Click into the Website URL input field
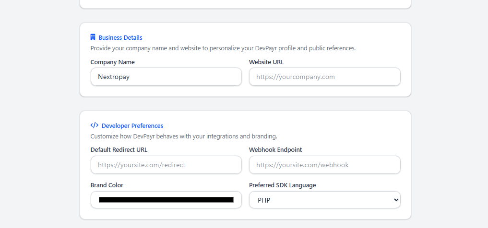Viewport: 488px width, 228px height. pyautogui.click(x=324, y=77)
